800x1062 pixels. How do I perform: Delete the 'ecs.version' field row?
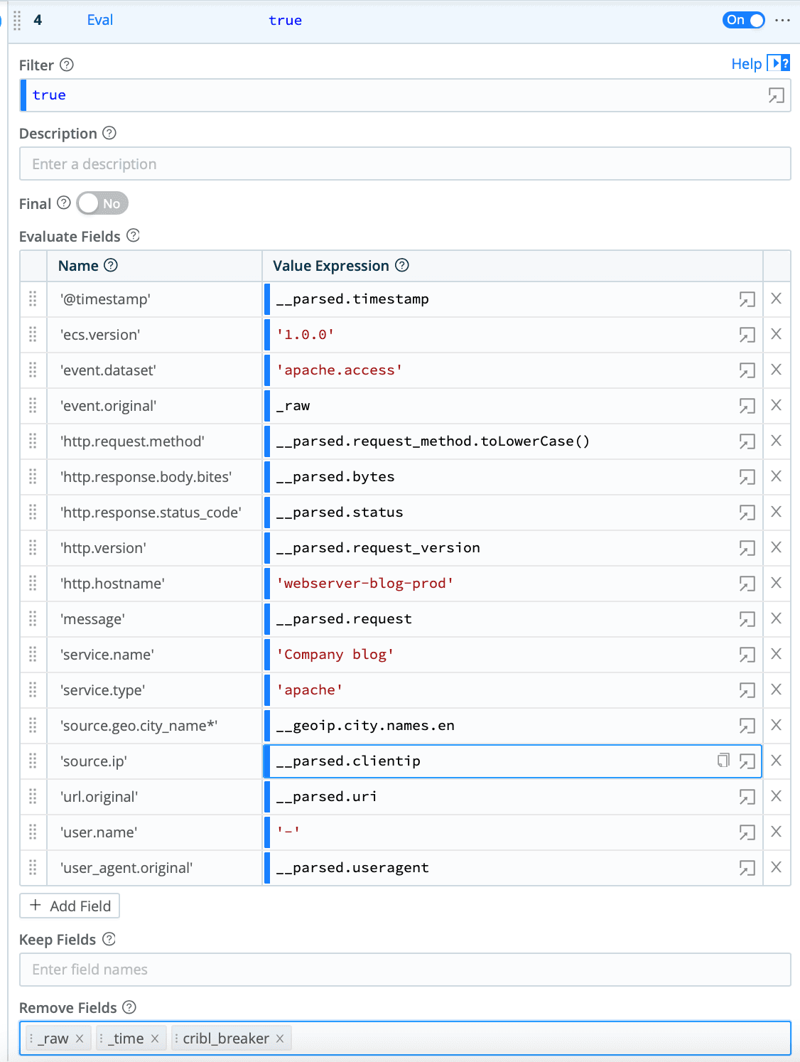pos(776,334)
